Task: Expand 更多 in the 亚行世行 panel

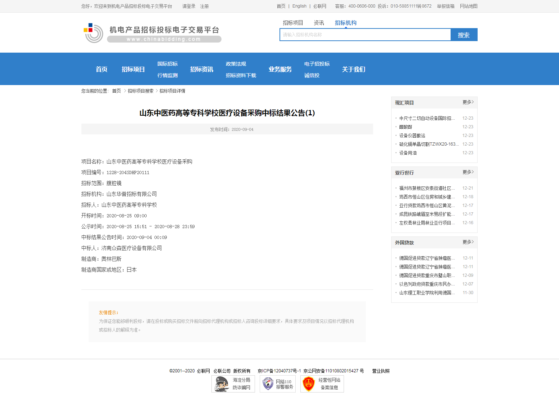Action: (468, 172)
